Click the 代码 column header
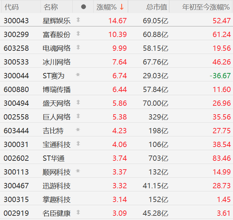This screenshot has width=233, height=220. click(x=12, y=7)
